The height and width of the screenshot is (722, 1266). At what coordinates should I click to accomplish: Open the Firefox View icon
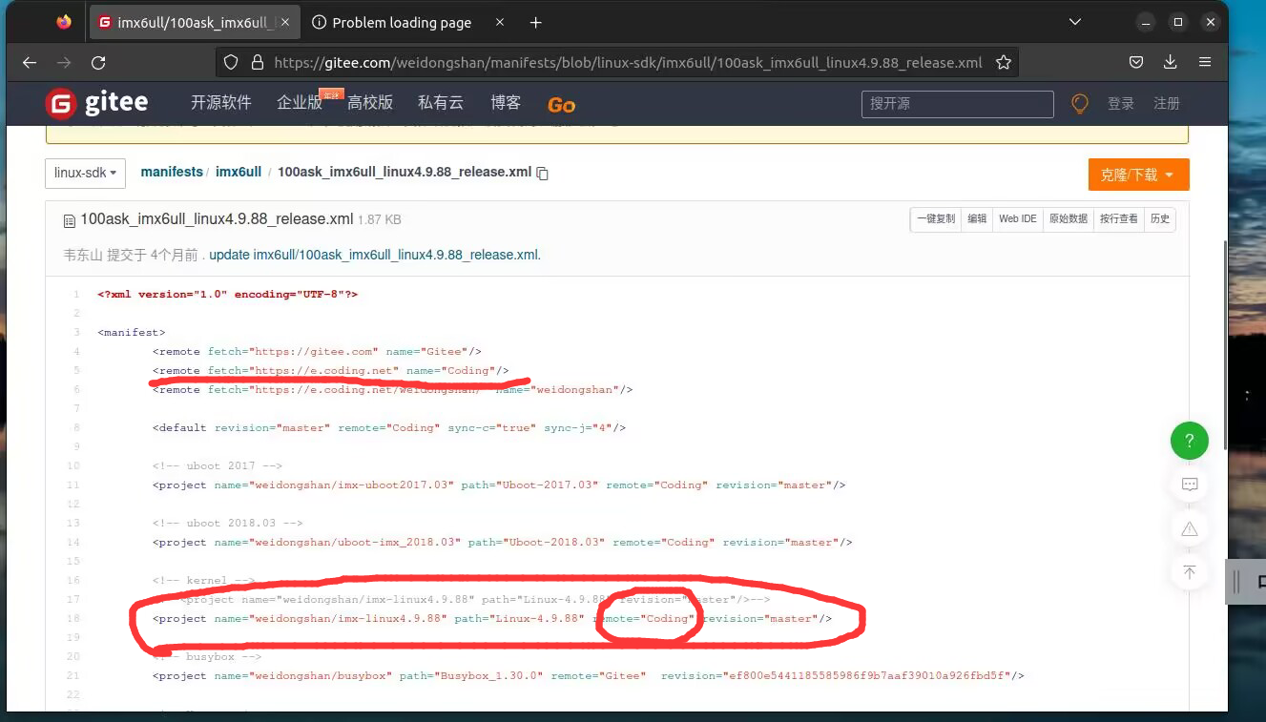pos(64,22)
